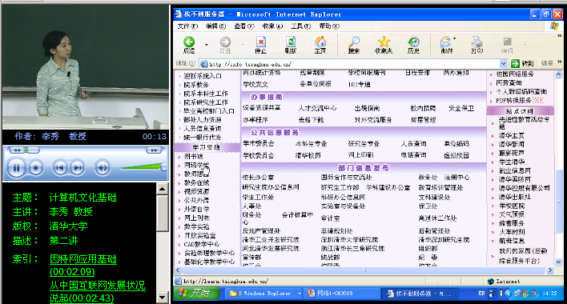Click scroll-down arrow of lecture info panel
567x304 pixels.
point(163,298)
